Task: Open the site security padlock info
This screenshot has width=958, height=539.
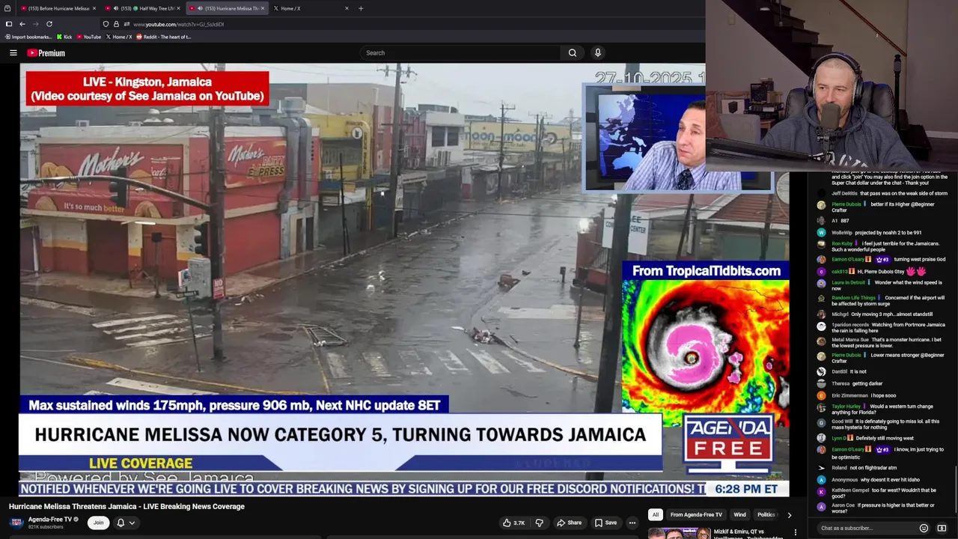Action: tap(115, 24)
